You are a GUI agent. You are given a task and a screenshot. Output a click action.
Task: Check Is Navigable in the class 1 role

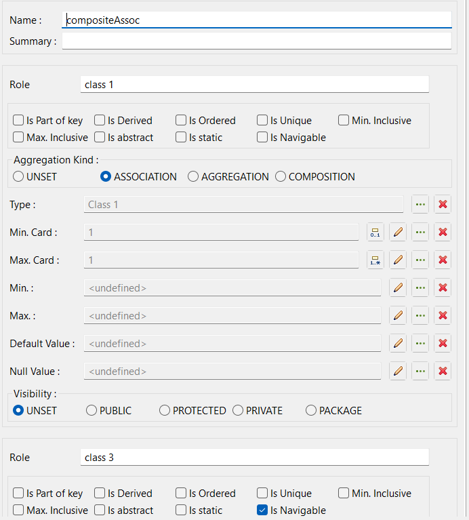tap(262, 138)
